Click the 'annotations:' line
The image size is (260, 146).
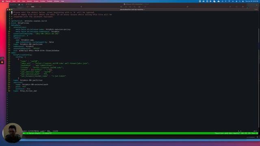[20, 27]
